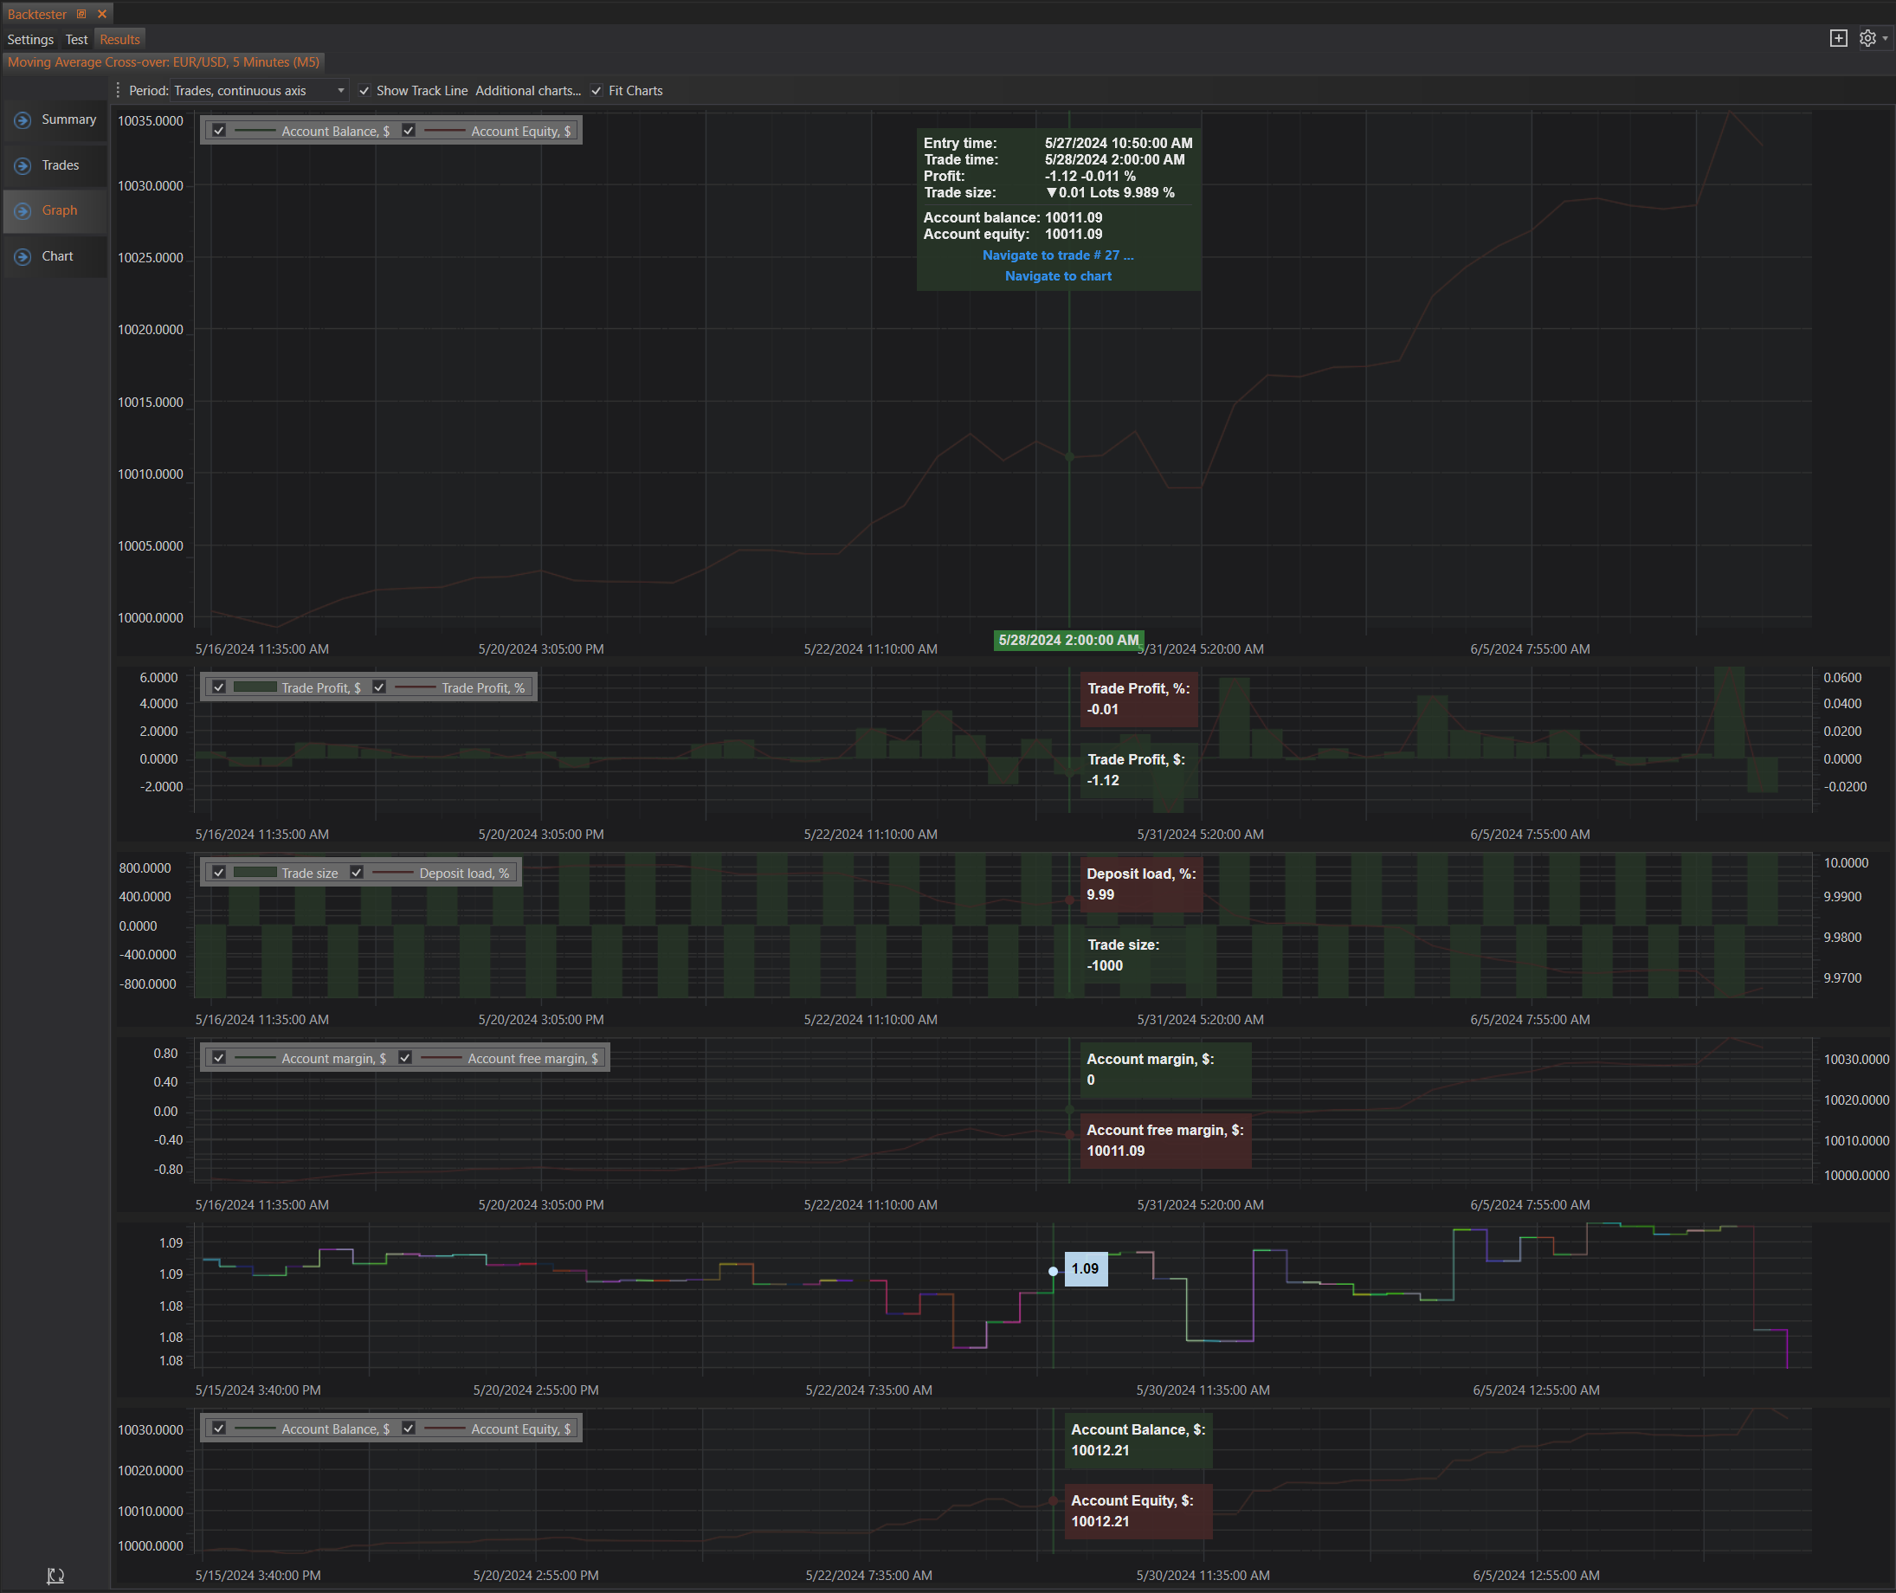Switch to the Test tab
1896x1593 pixels.
coord(77,40)
